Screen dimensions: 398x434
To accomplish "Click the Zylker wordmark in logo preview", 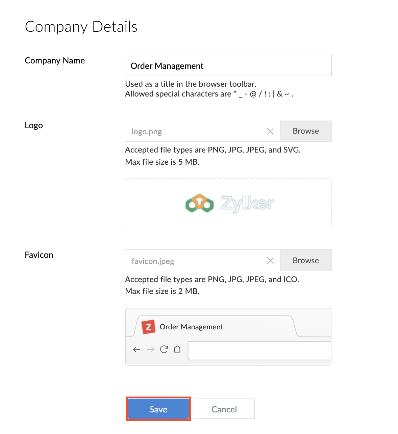I will coord(248,203).
